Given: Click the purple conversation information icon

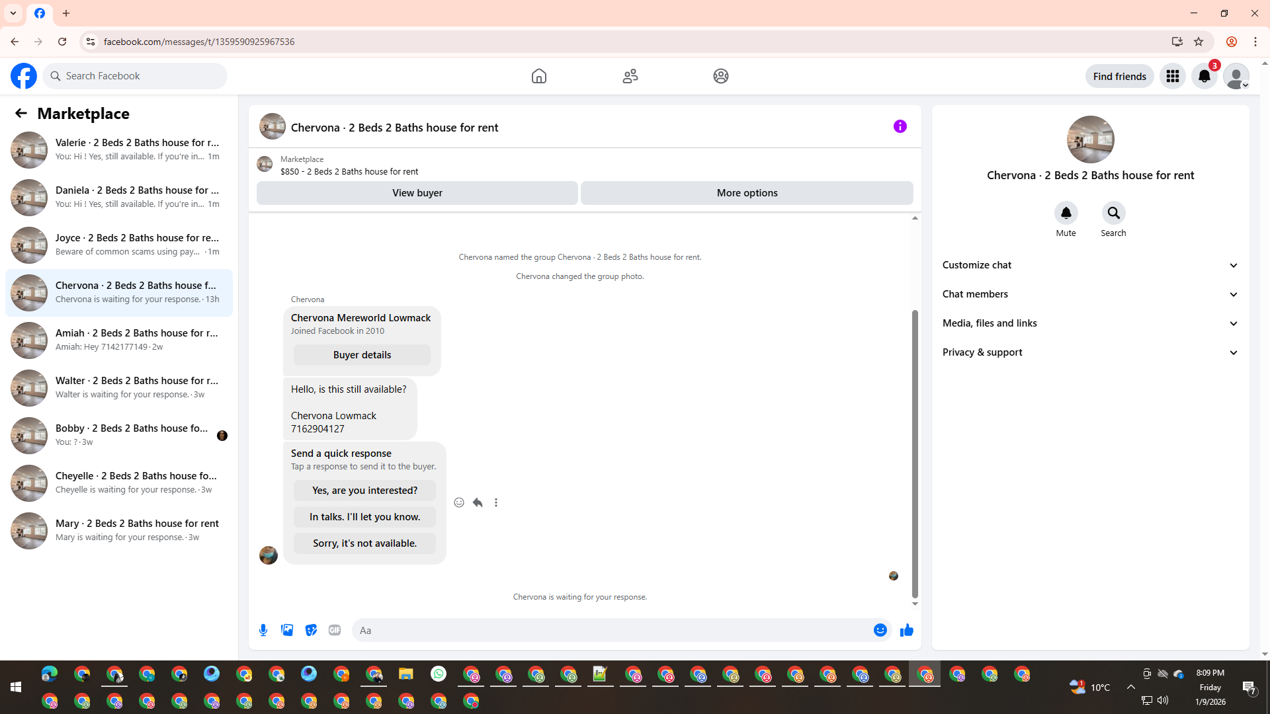Looking at the screenshot, I should (x=900, y=126).
